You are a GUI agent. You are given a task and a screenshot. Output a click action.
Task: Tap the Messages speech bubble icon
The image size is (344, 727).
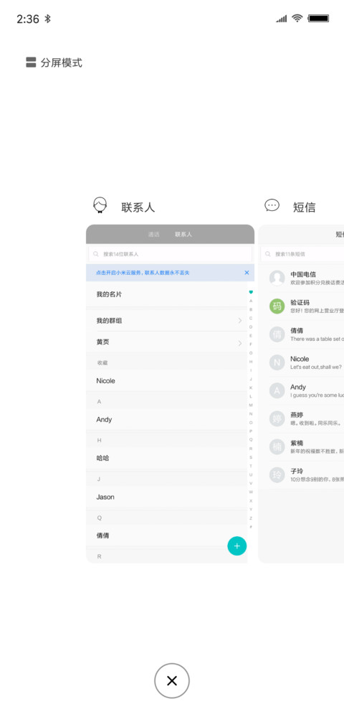[x=272, y=205]
